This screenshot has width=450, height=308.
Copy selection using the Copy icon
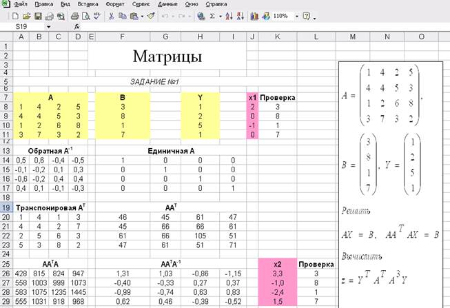pos(123,16)
